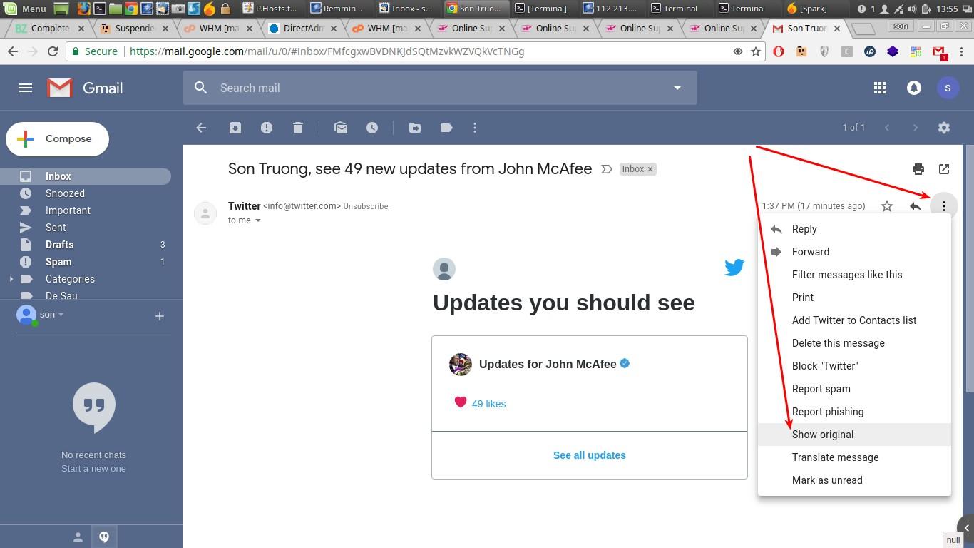Open Gmail settings gear
The image size is (974, 548).
[x=944, y=128]
